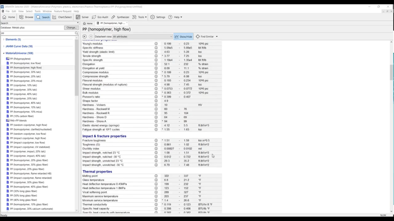The height and width of the screenshot is (221, 394).
Task: Open the Select menu
Action: click(x=29, y=11)
